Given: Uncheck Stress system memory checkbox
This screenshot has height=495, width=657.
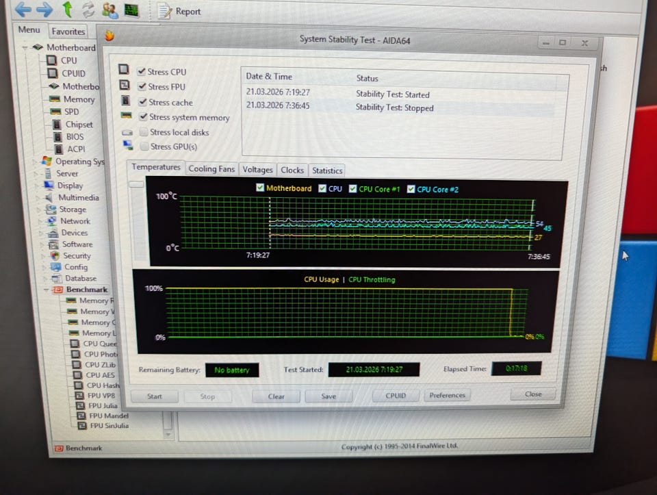Looking at the screenshot, I should (x=144, y=116).
